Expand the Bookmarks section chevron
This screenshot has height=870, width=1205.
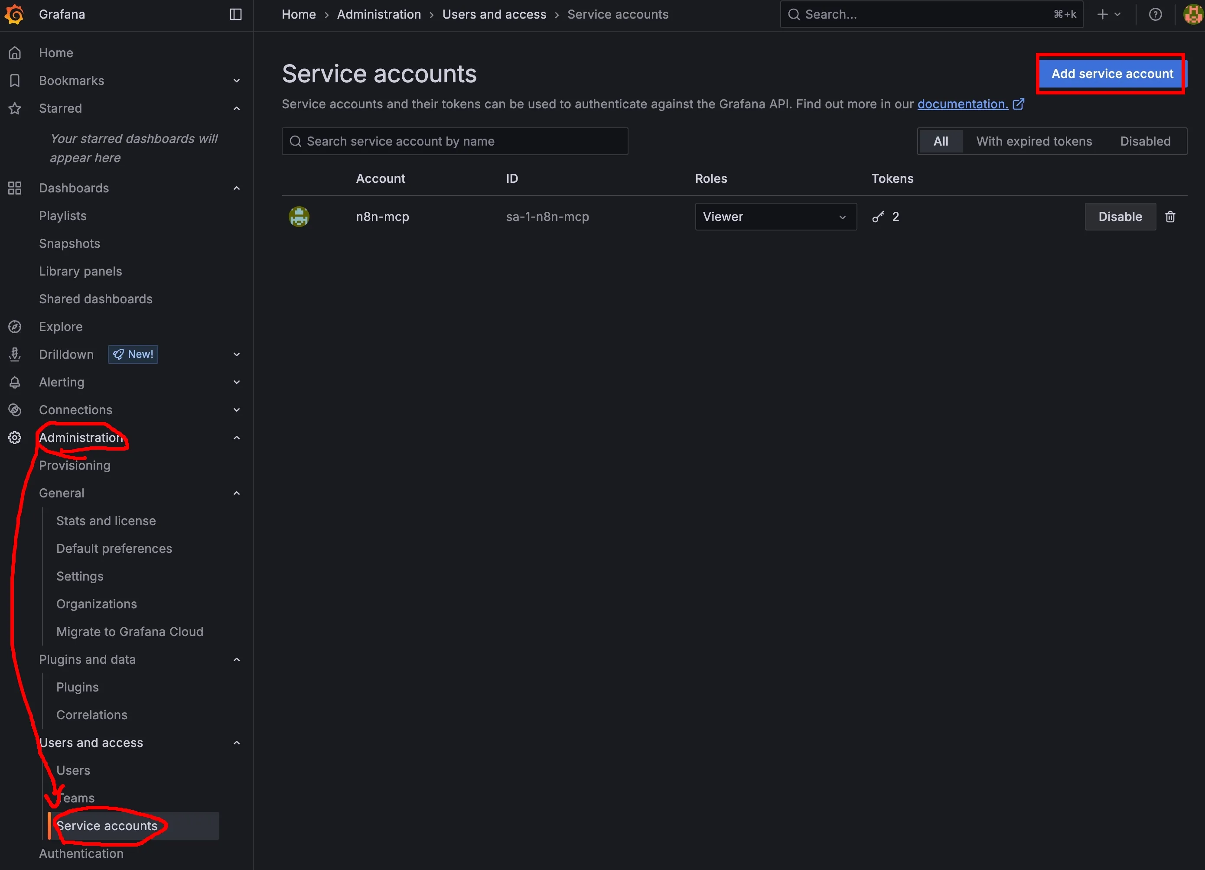coord(237,81)
